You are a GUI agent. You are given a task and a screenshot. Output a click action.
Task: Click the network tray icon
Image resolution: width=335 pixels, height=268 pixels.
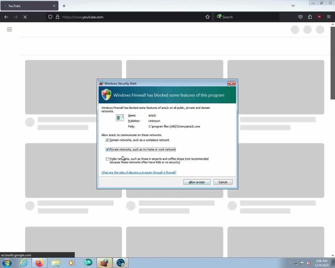pyautogui.click(x=296, y=263)
